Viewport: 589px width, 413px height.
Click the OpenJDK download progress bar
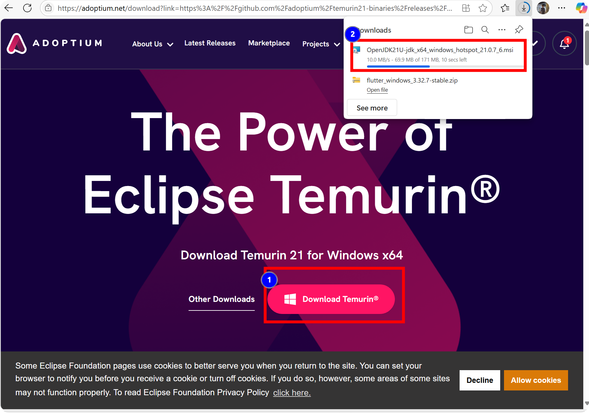(x=445, y=66)
